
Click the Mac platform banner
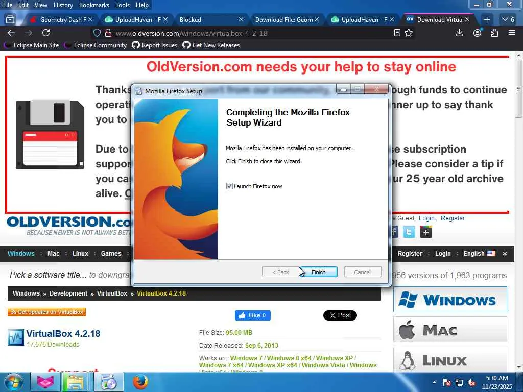pos(450,330)
